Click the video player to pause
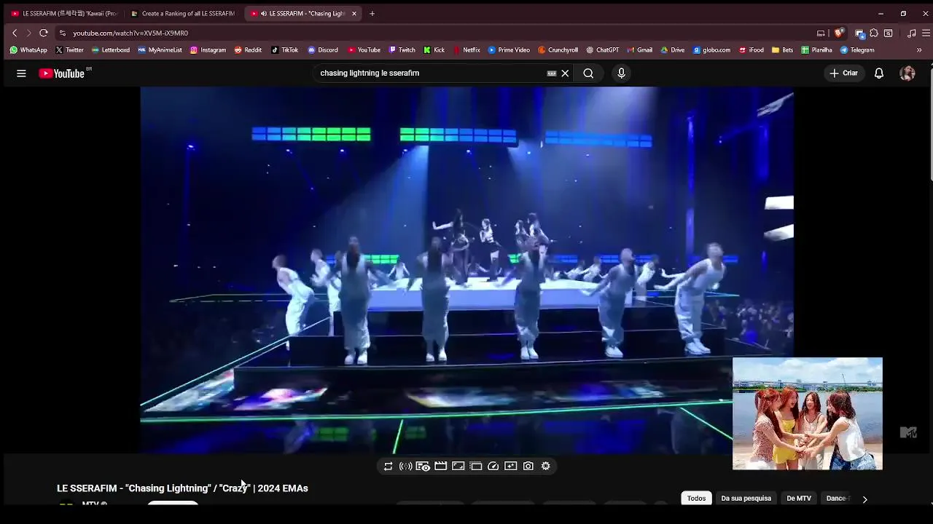The height and width of the screenshot is (524, 933). click(466, 270)
